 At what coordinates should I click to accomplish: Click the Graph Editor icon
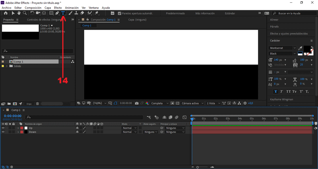coord(184,117)
